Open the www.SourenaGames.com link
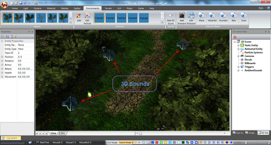The image size is (271, 145). click(x=12, y=143)
